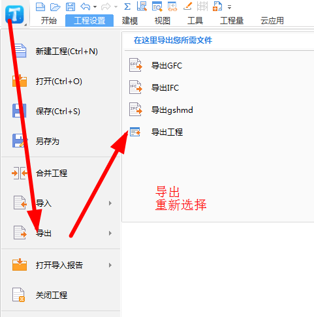Click the 新建工程 document icon

(x=20, y=50)
